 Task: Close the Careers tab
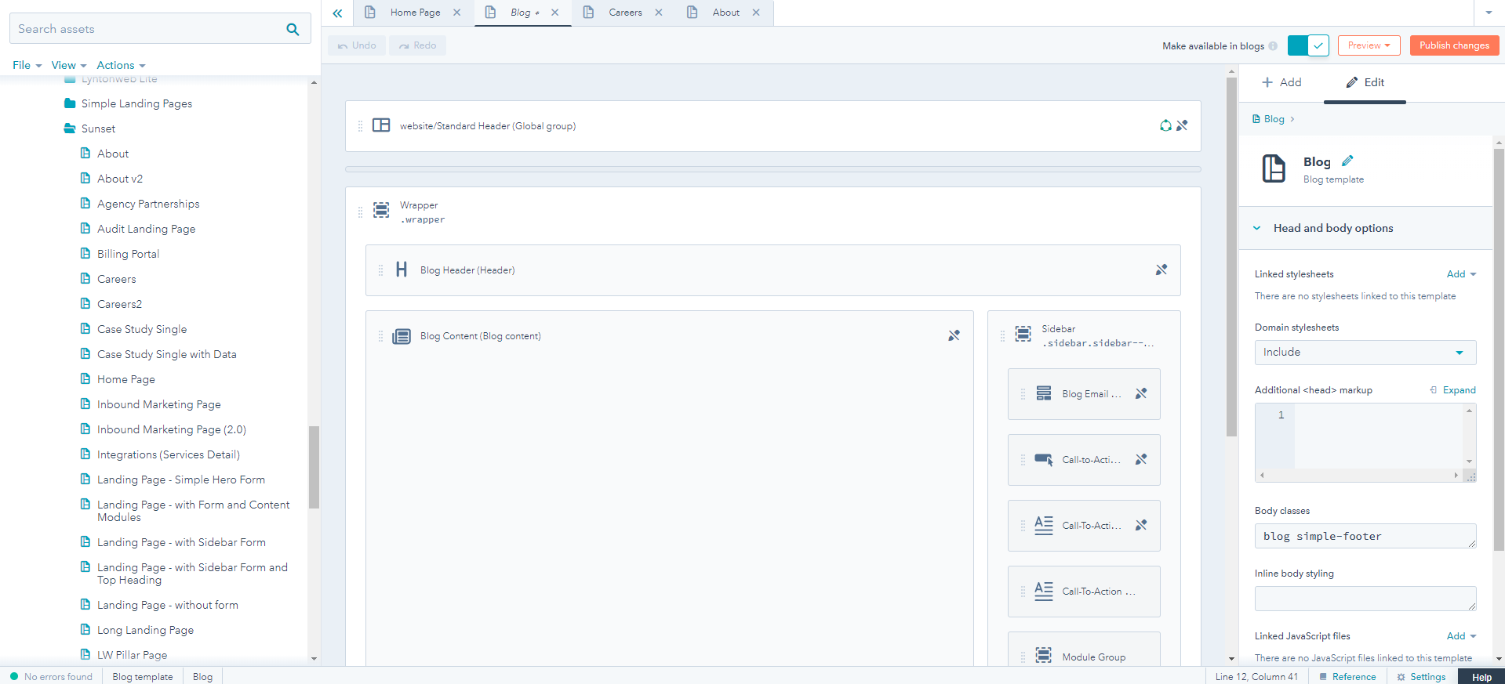tap(659, 13)
